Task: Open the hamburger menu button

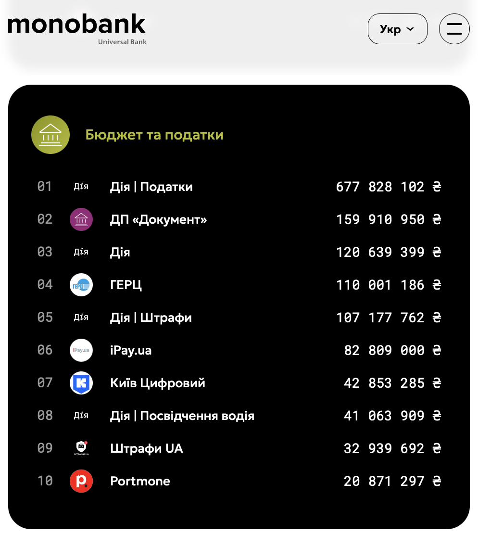Action: click(x=454, y=29)
